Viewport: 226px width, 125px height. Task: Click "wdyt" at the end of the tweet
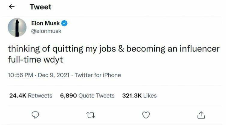pyautogui.click(x=55, y=59)
